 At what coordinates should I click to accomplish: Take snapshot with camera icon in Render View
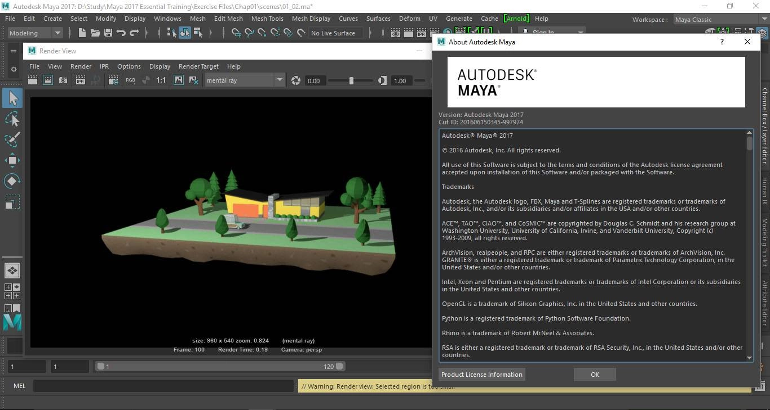(63, 80)
